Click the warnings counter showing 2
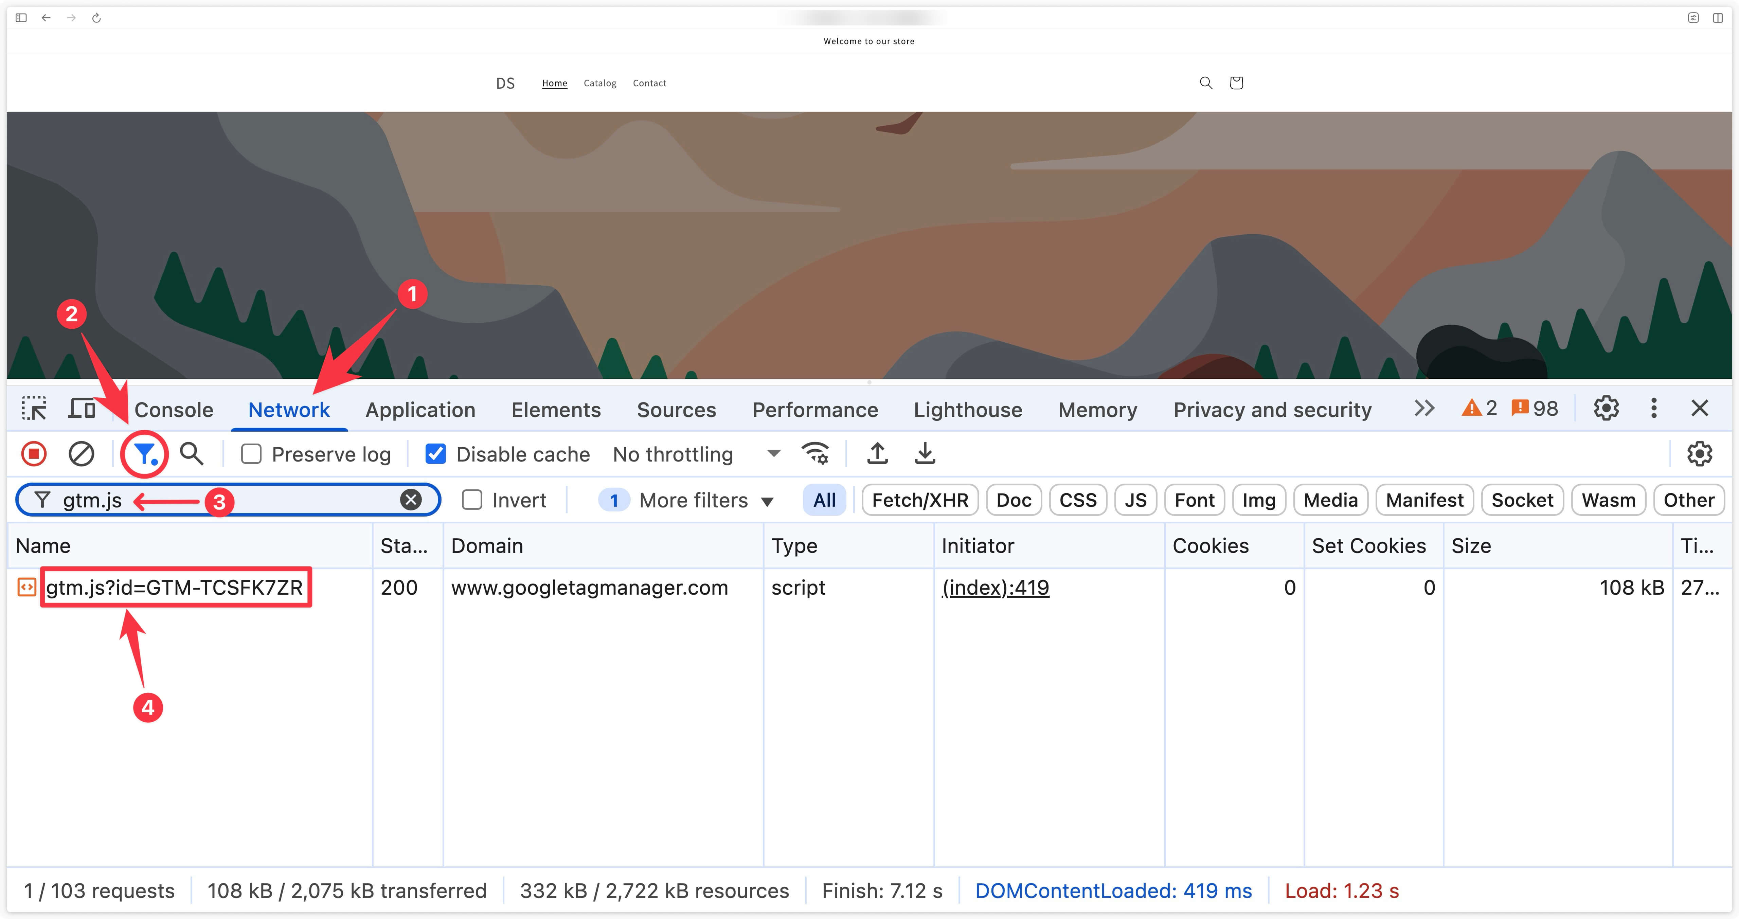 [1478, 408]
